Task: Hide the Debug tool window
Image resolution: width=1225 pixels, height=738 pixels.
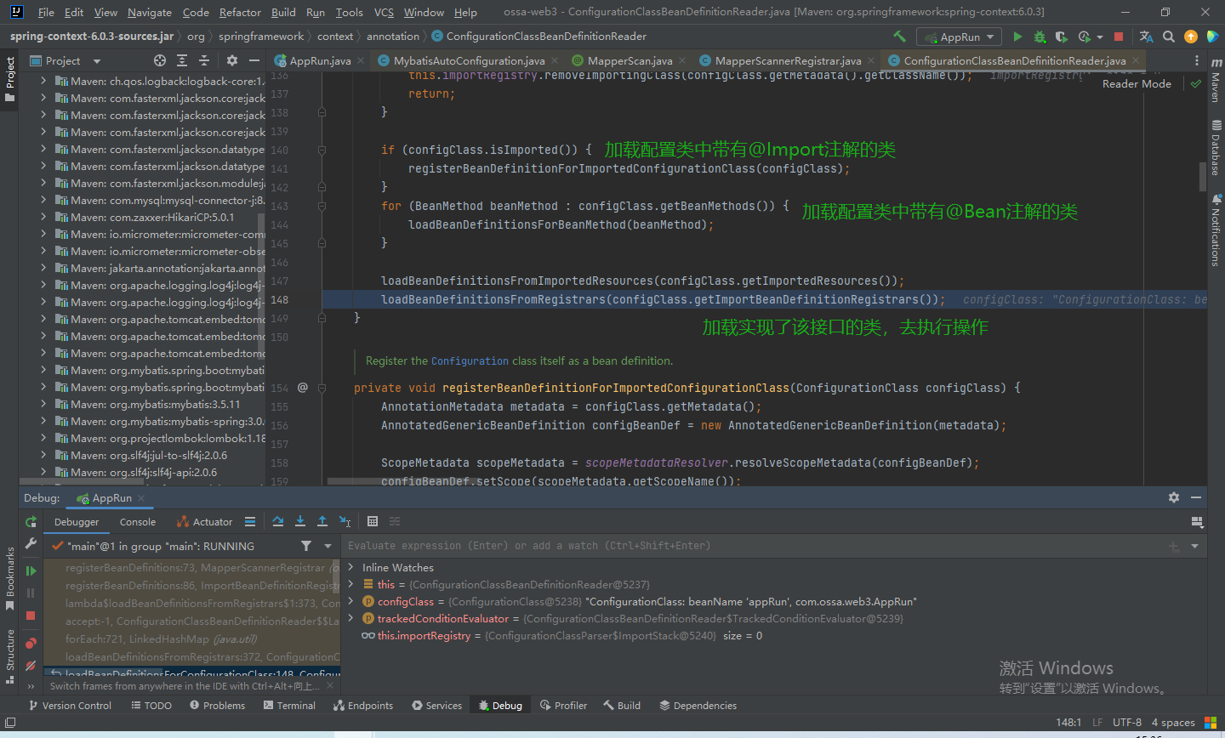Action: pos(1196,497)
